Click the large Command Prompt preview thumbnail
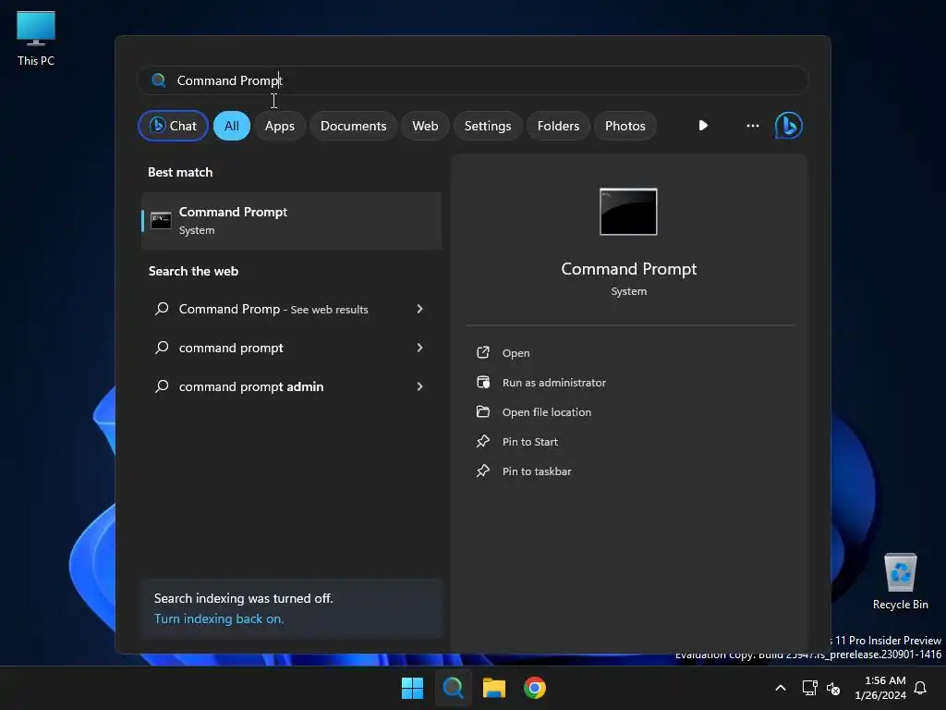Viewport: 946px width, 710px height. 628,212
